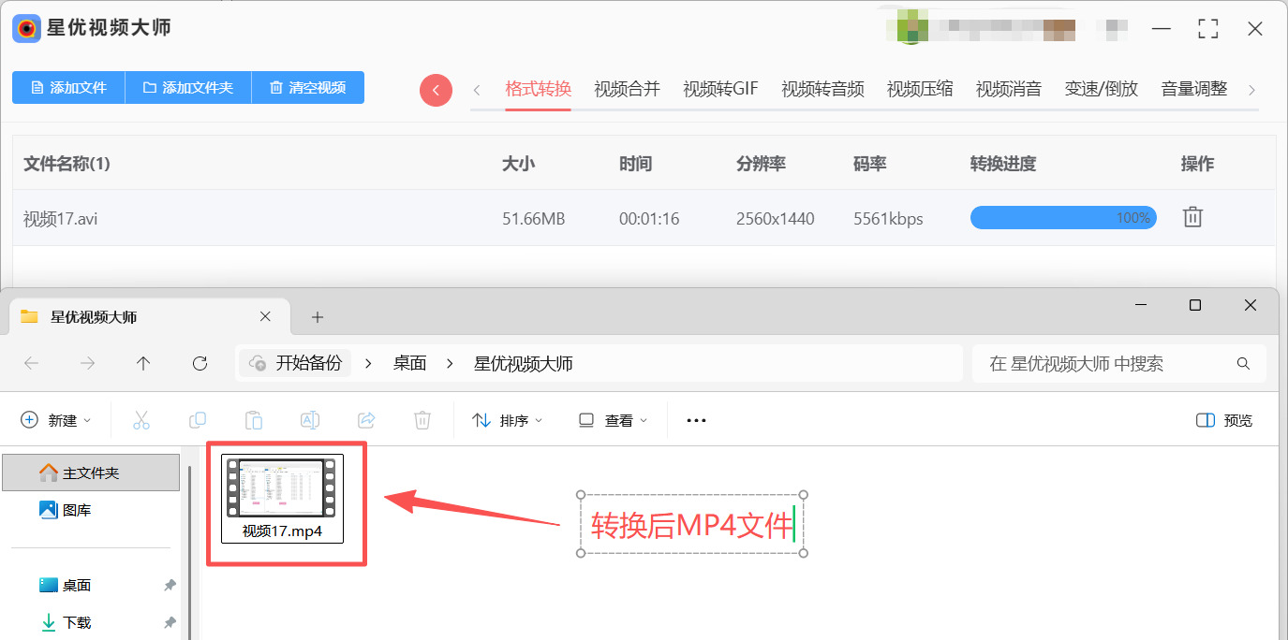Click the Rename icon in Explorer toolbar
The image size is (1288, 640).
(310, 420)
